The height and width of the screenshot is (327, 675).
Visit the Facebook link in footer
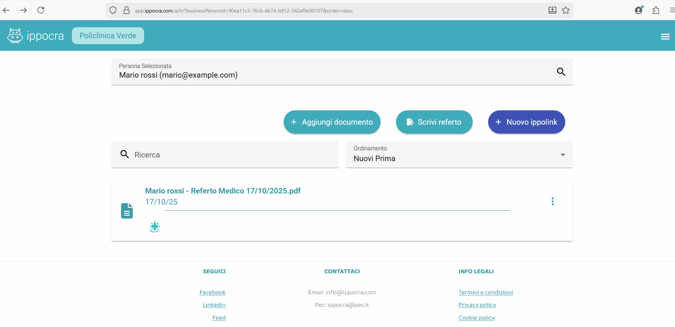pos(212,292)
